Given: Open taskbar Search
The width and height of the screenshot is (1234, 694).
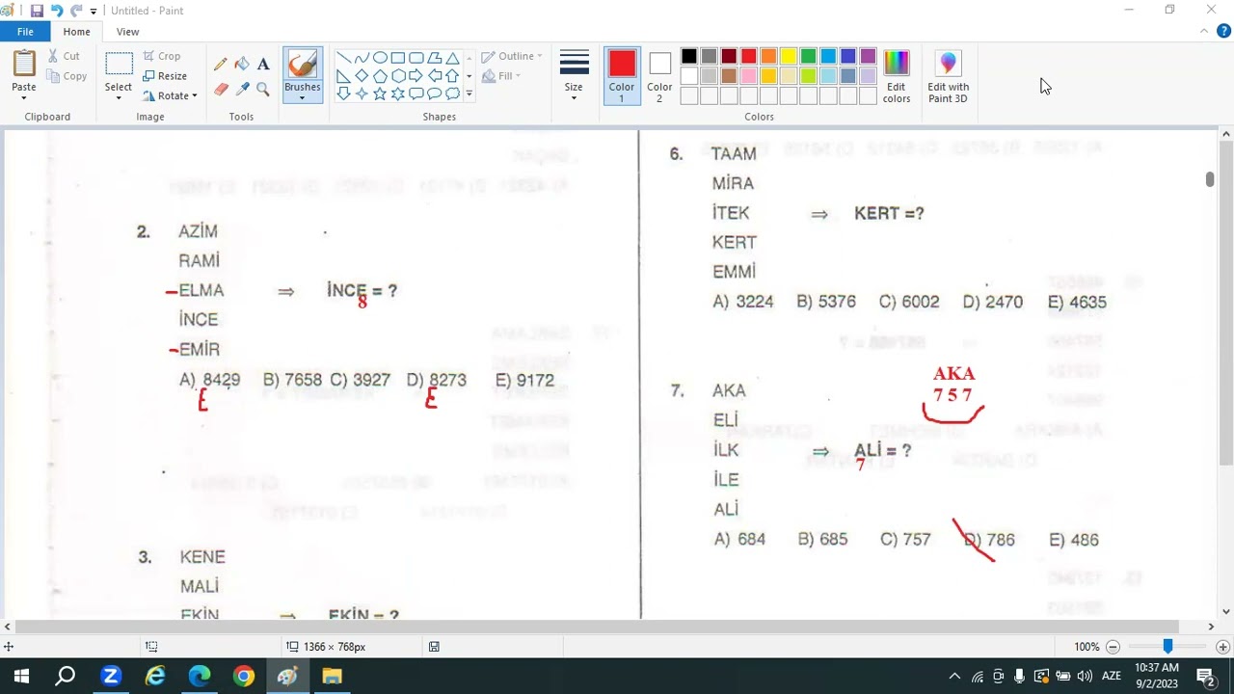Looking at the screenshot, I should (x=66, y=676).
